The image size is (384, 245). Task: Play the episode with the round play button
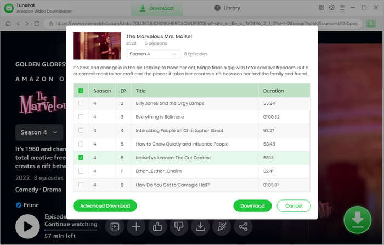27,226
